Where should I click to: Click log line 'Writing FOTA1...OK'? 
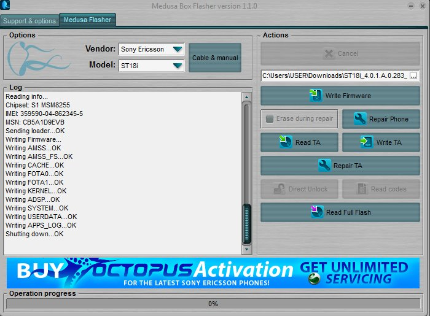[34, 182]
